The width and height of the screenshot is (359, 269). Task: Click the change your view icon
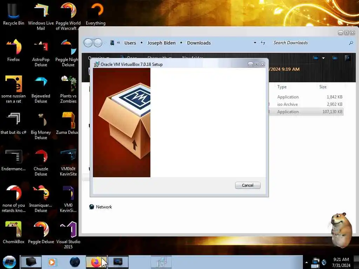tap(316, 58)
